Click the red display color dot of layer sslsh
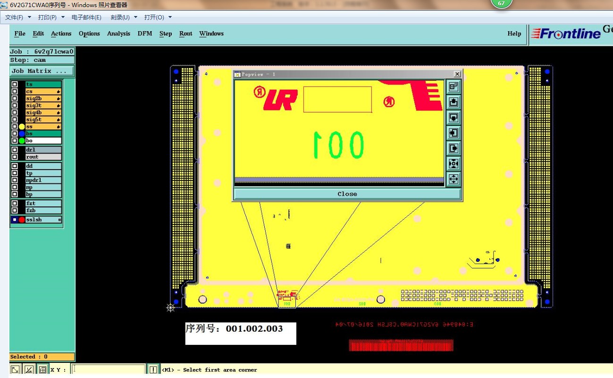Image resolution: width=613 pixels, height=378 pixels. [22, 220]
